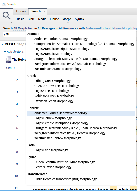Close the Search tab

pyautogui.click(x=44, y=11)
